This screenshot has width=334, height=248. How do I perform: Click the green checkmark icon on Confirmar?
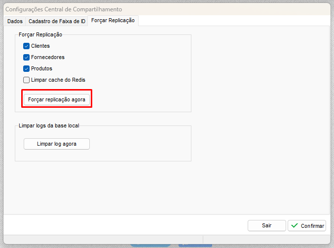coord(295,226)
